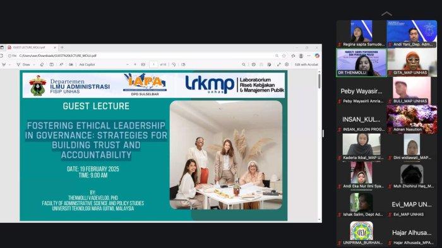Select Andi Yani_Dep. Adm video tile
Viewport: 442px width, 248px height.
coord(412,34)
